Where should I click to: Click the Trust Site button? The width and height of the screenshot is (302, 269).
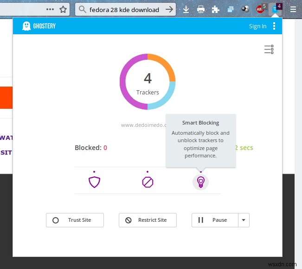click(75, 220)
